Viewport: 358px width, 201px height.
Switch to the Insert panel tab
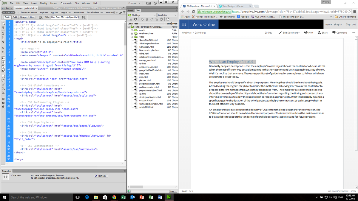pos(131,10)
